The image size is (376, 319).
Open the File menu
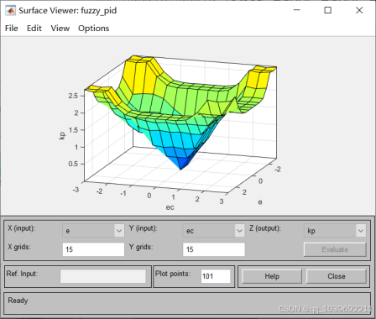[12, 29]
